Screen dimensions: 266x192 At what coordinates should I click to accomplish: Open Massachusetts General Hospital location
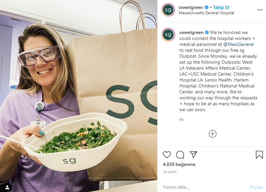tap(206, 13)
